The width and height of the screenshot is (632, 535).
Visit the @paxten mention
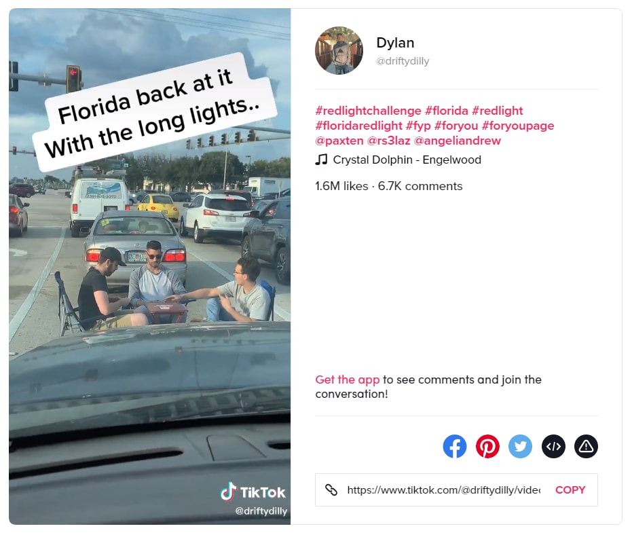(x=339, y=141)
